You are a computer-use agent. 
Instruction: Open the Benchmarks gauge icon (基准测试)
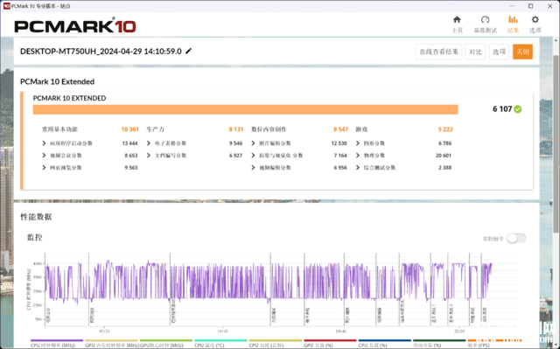point(485,24)
